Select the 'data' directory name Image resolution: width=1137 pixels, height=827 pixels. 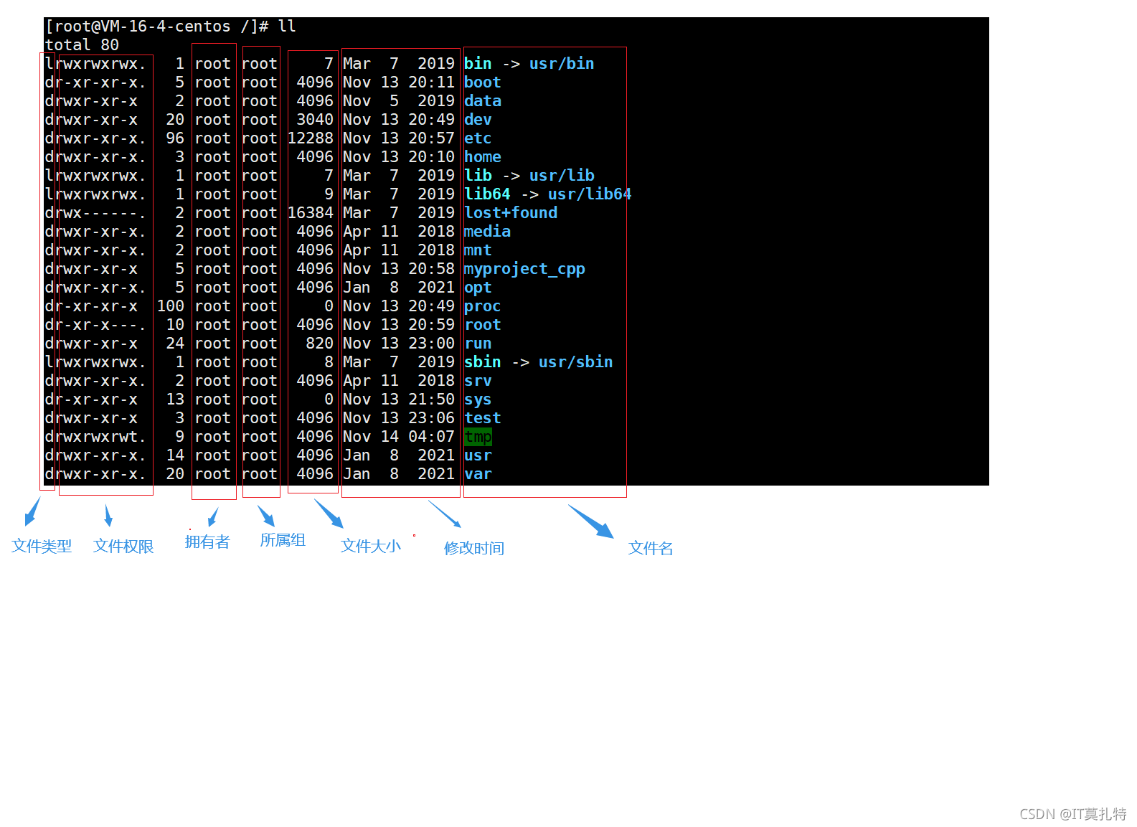(482, 101)
